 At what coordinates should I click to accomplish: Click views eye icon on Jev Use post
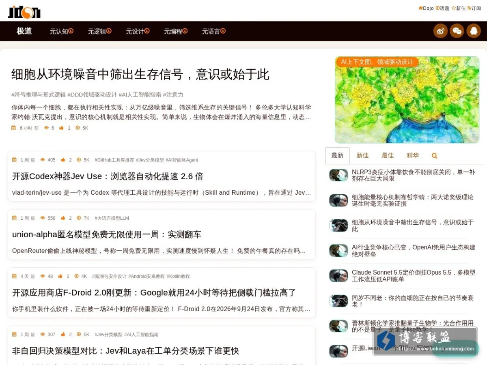[x=43, y=160]
